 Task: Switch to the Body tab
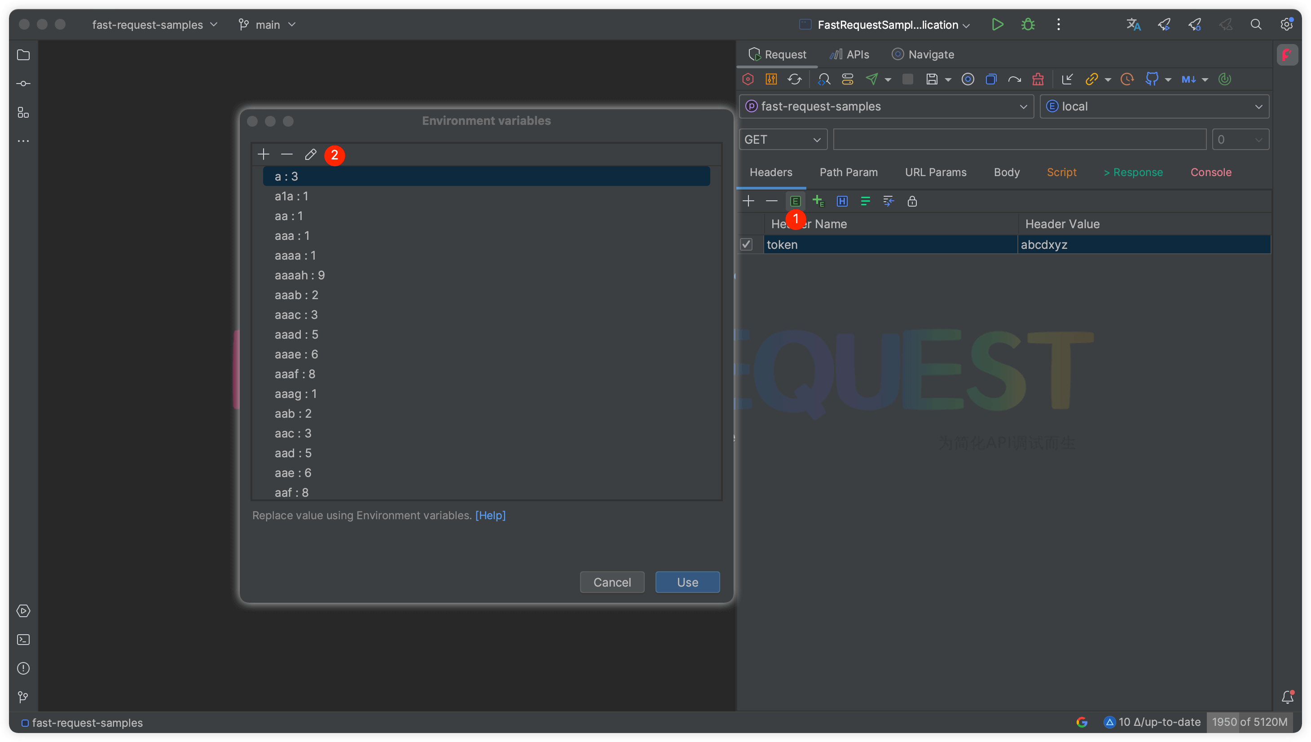(x=1007, y=172)
